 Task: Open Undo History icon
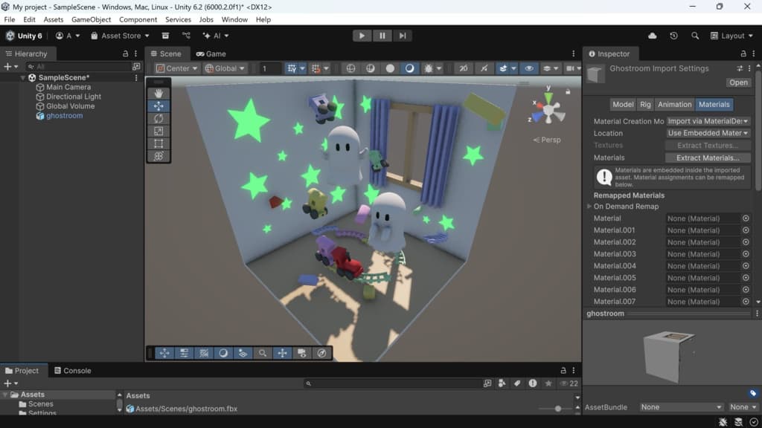(x=673, y=36)
